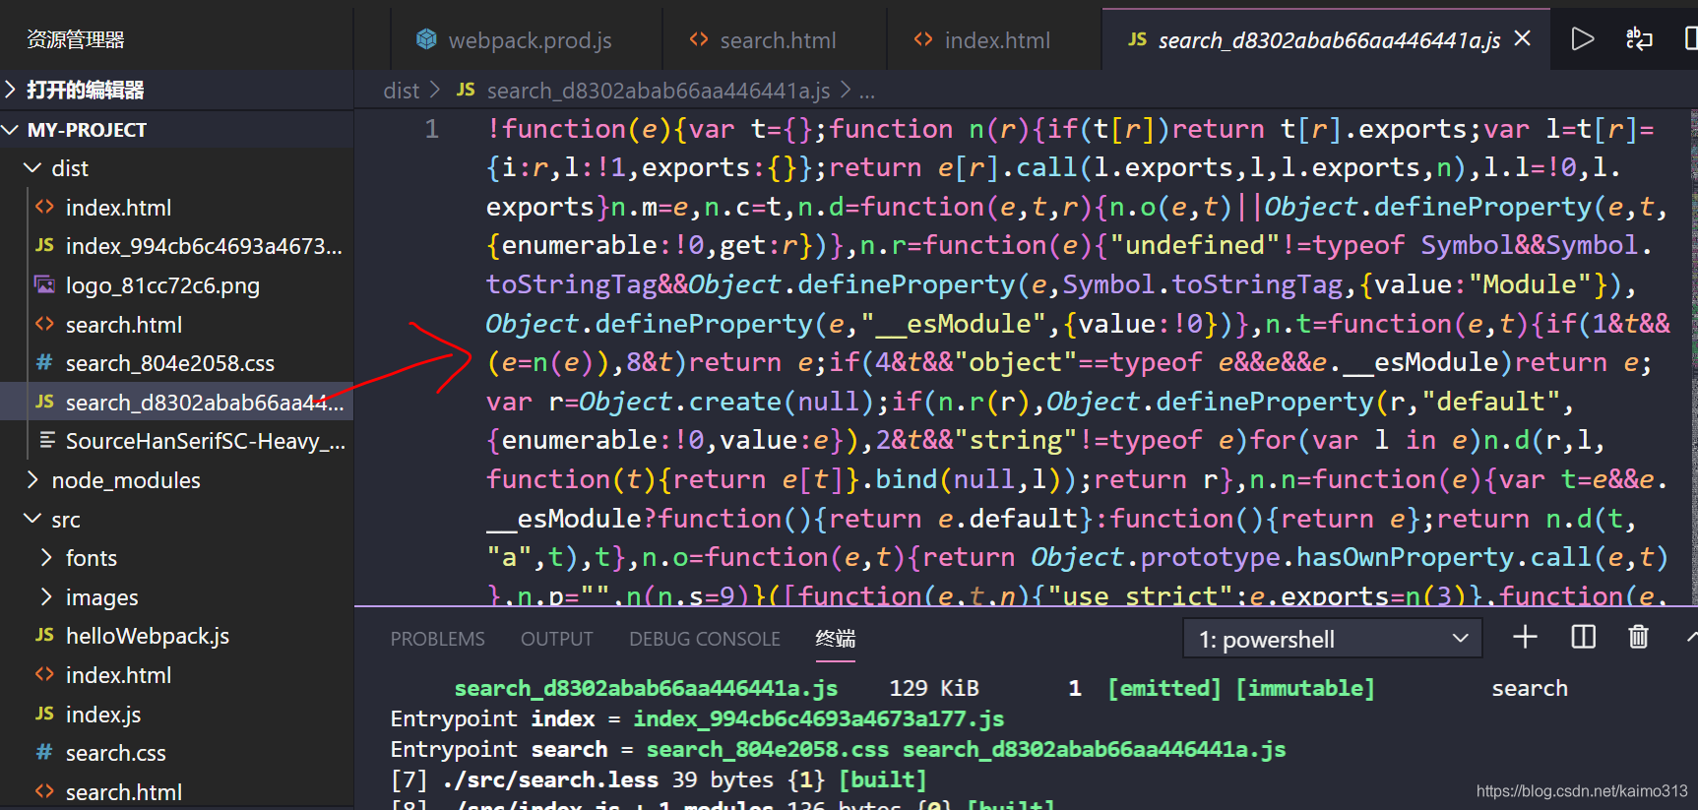Click index_994cb6c4693a4673a177.js link in terminal
Screen dimensions: 1698x810
click(819, 718)
